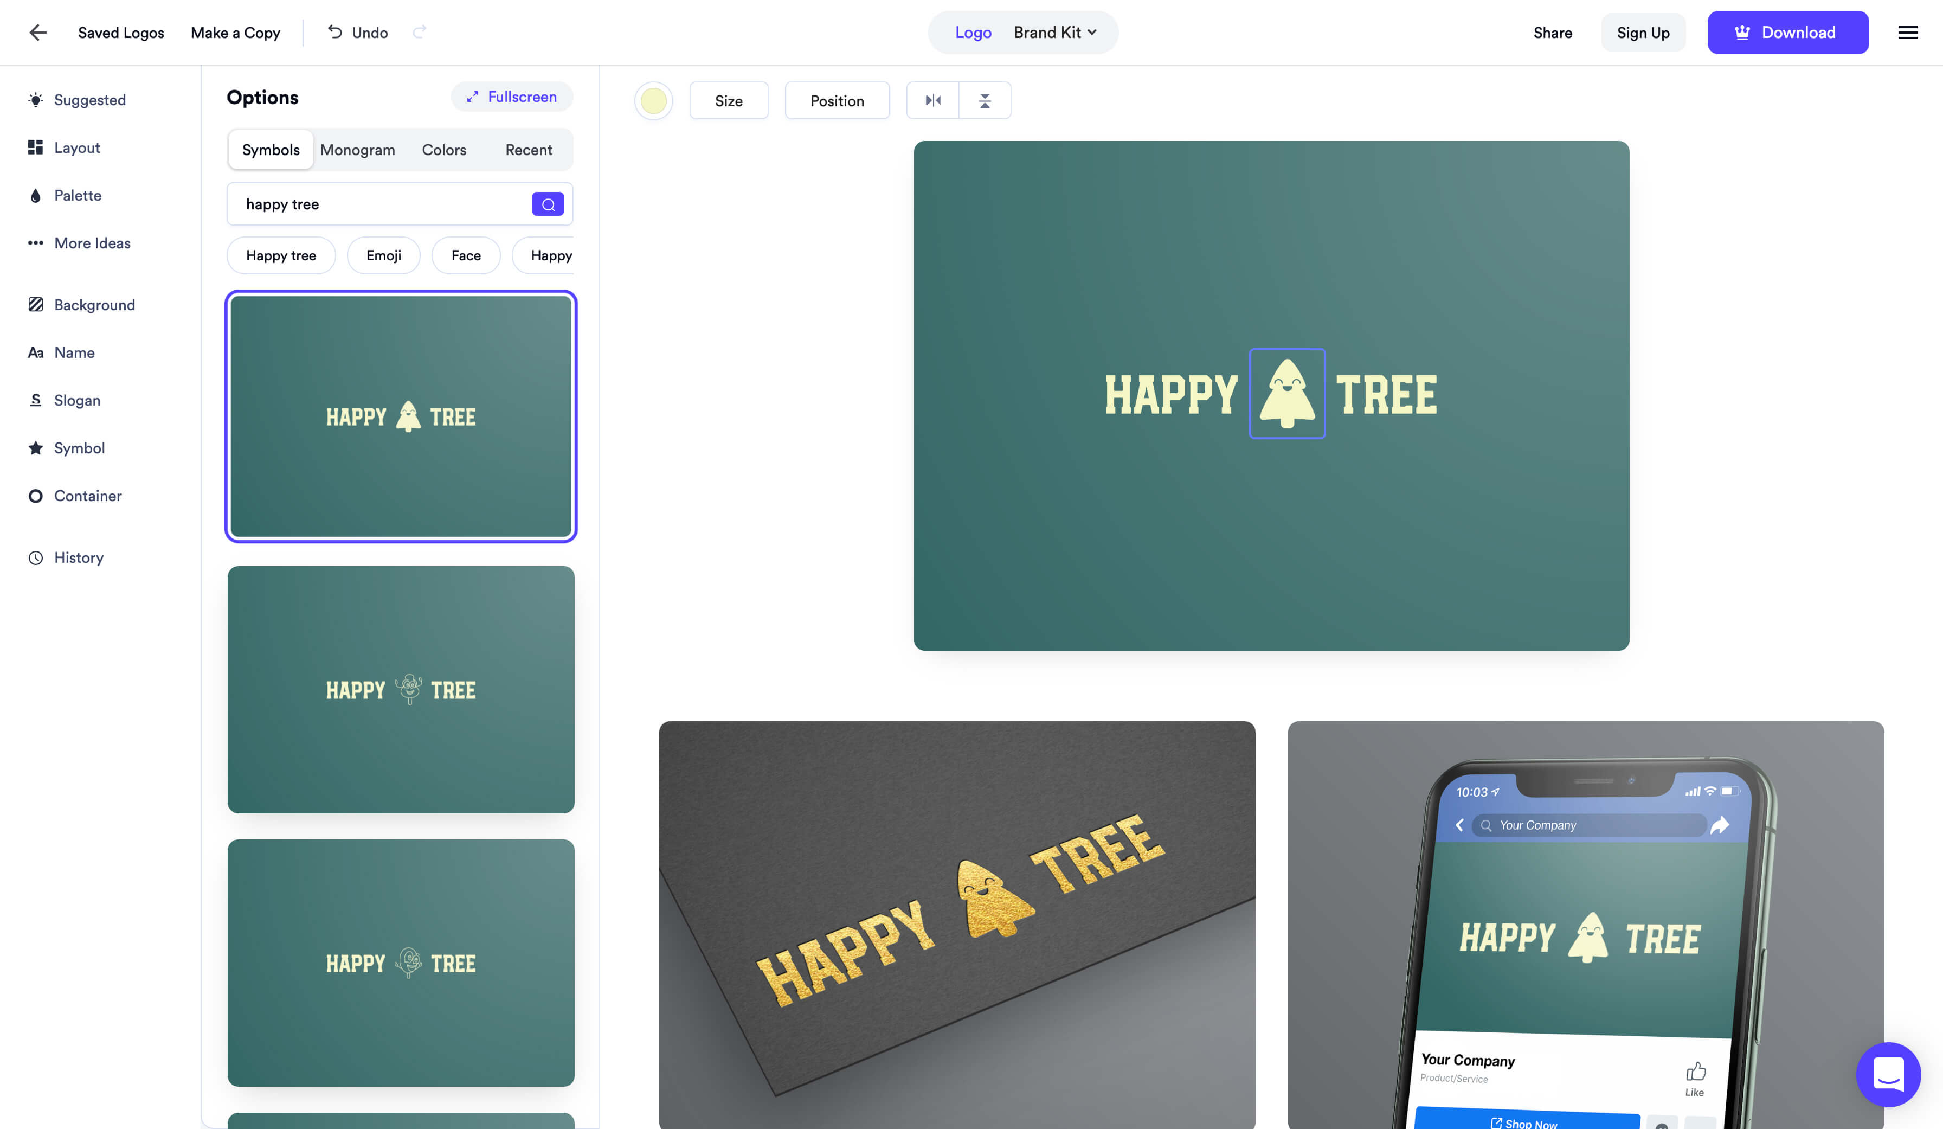Toggle to Logo view mode
The width and height of the screenshot is (1943, 1129).
971,32
